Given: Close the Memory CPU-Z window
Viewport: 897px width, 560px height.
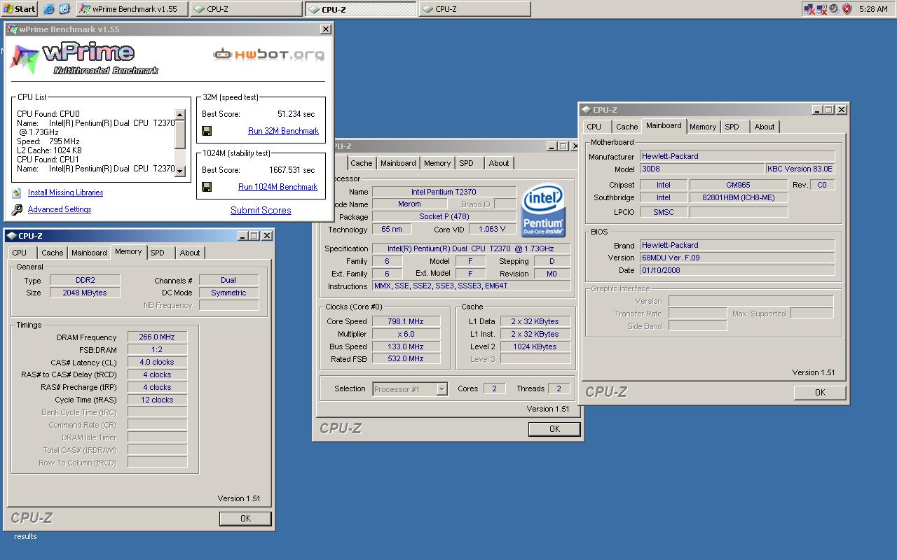Looking at the screenshot, I should [x=267, y=236].
